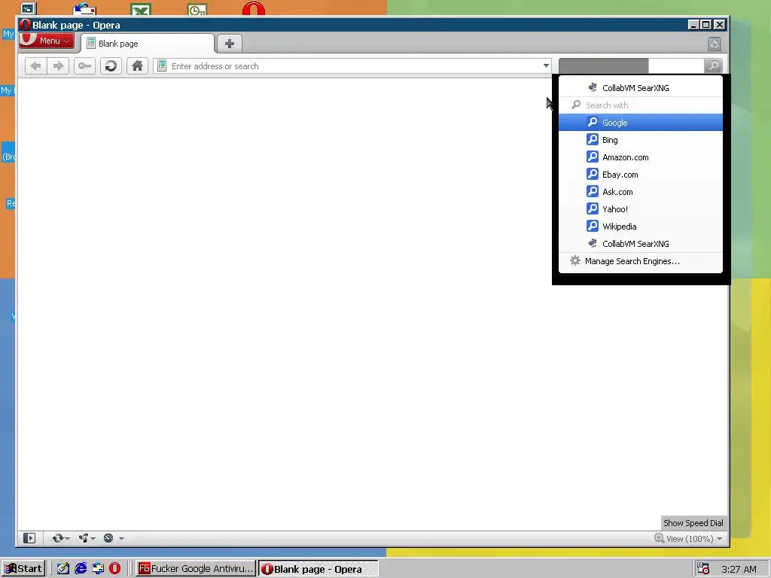Expand the View (100%) zoom dropdown
771x578 pixels.
click(x=719, y=539)
